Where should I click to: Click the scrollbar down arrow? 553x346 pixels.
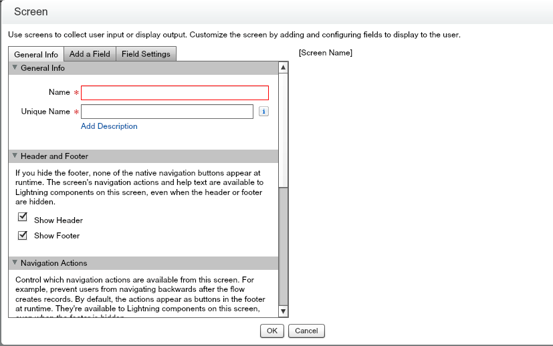point(283,311)
